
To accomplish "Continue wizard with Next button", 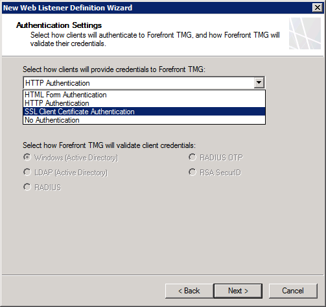I will pyautogui.click(x=238, y=291).
